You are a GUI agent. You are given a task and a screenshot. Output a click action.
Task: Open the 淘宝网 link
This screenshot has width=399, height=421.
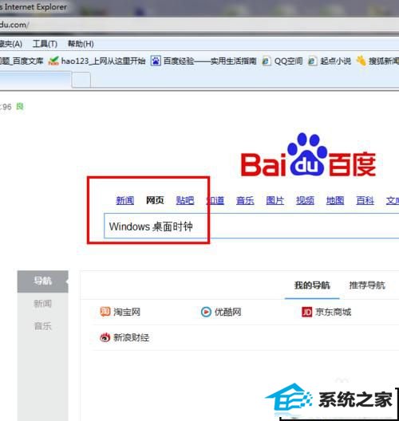pyautogui.click(x=127, y=312)
